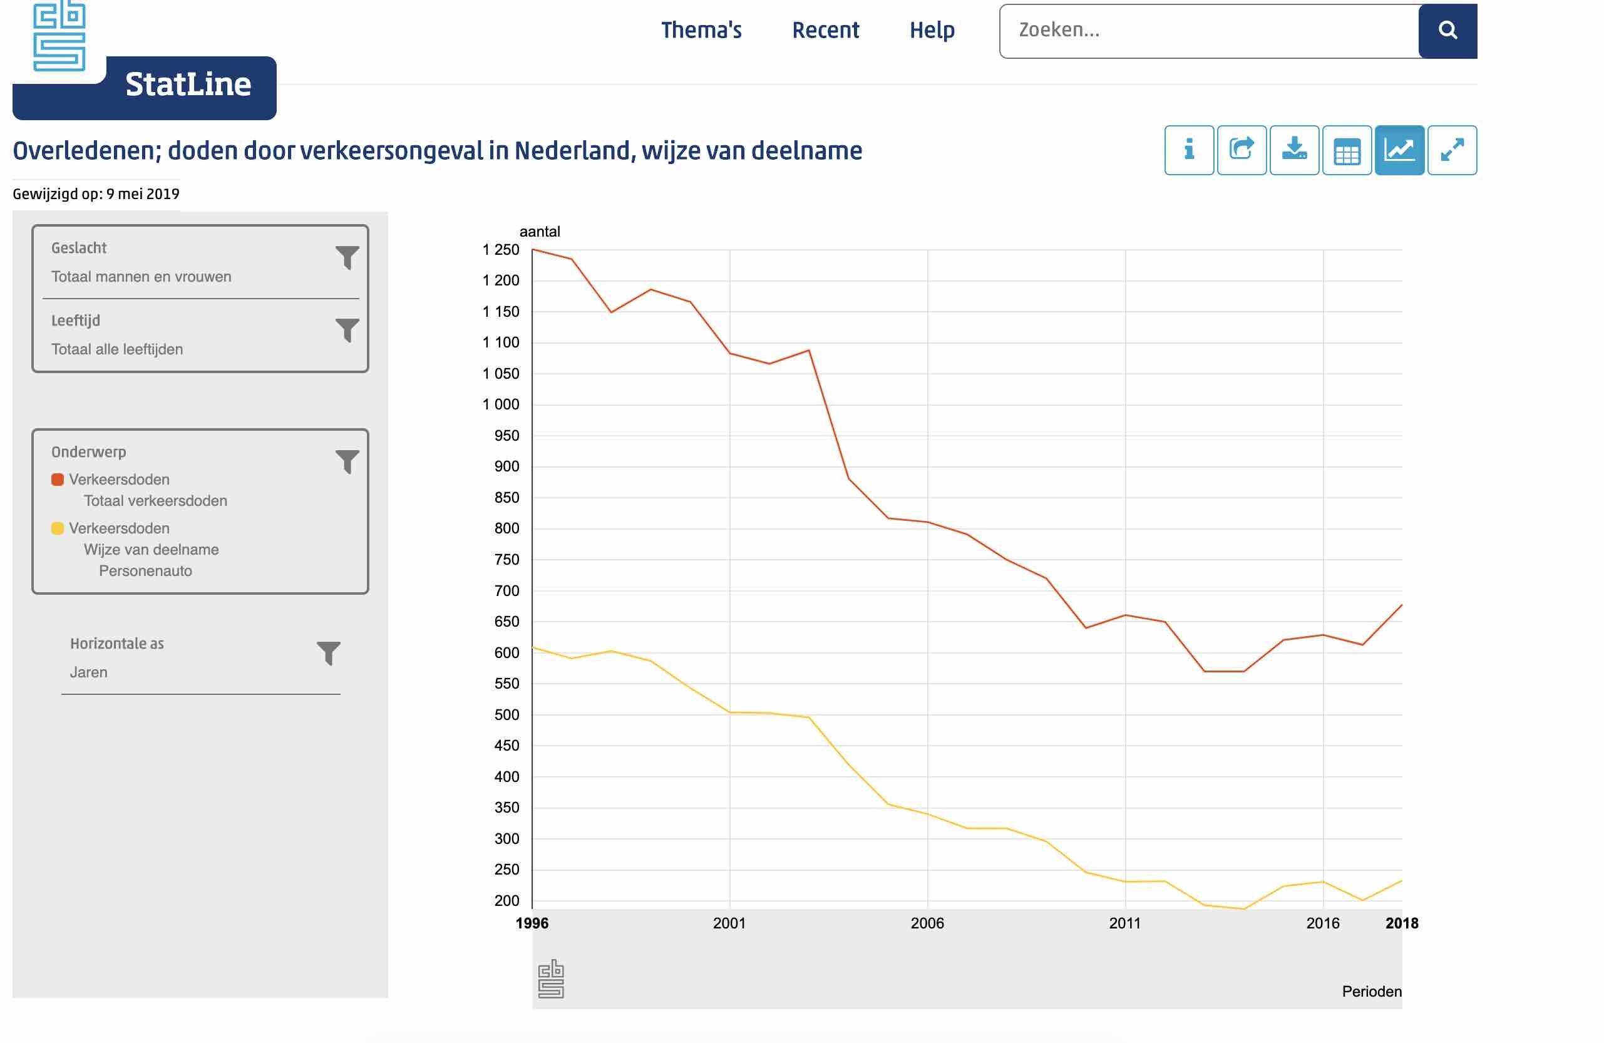
Task: Open the Thema's menu
Action: (701, 30)
